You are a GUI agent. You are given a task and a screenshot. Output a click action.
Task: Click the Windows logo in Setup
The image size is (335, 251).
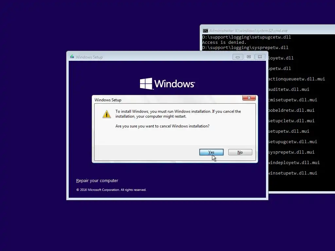pos(167,83)
